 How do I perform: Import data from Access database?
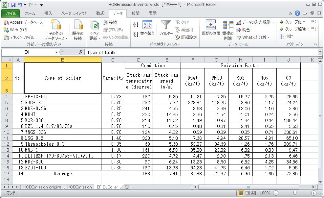coord(23,22)
